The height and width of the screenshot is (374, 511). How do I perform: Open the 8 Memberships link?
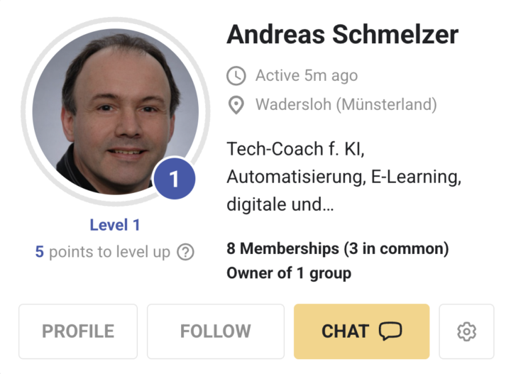(282, 249)
